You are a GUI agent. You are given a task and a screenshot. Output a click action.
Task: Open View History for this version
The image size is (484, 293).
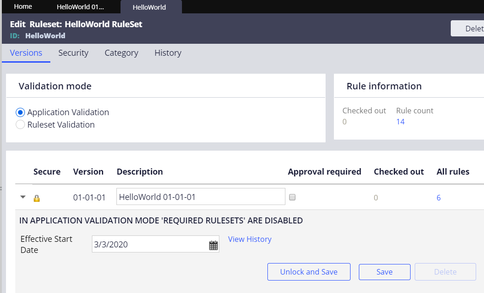(x=249, y=239)
